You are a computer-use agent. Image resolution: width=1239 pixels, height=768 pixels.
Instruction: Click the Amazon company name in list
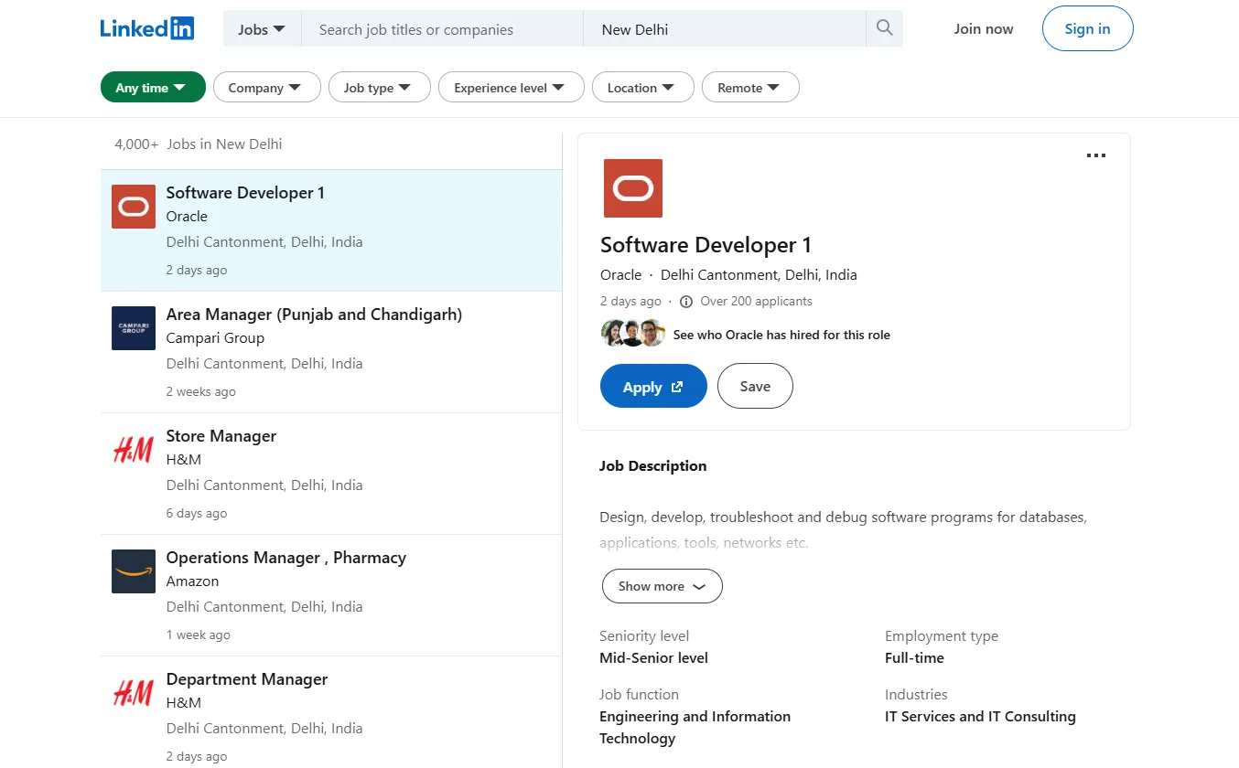click(x=192, y=581)
